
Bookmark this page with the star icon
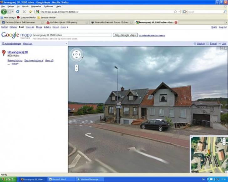point(175,12)
